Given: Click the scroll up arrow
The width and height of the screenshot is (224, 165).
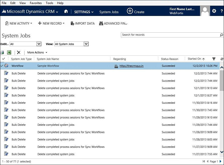Looking at the screenshot, I should pyautogui.click(x=222, y=68).
